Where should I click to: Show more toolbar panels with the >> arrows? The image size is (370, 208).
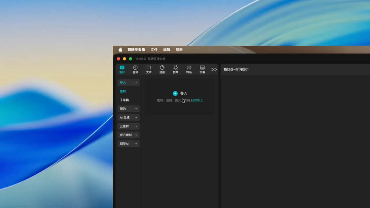(x=214, y=70)
